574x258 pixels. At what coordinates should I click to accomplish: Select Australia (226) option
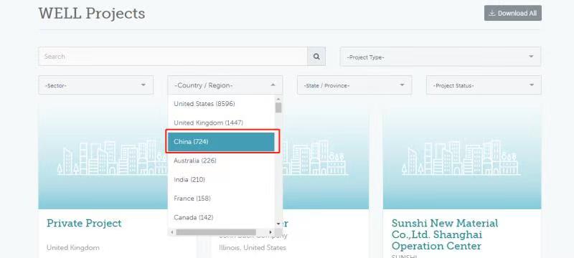pyautogui.click(x=221, y=161)
